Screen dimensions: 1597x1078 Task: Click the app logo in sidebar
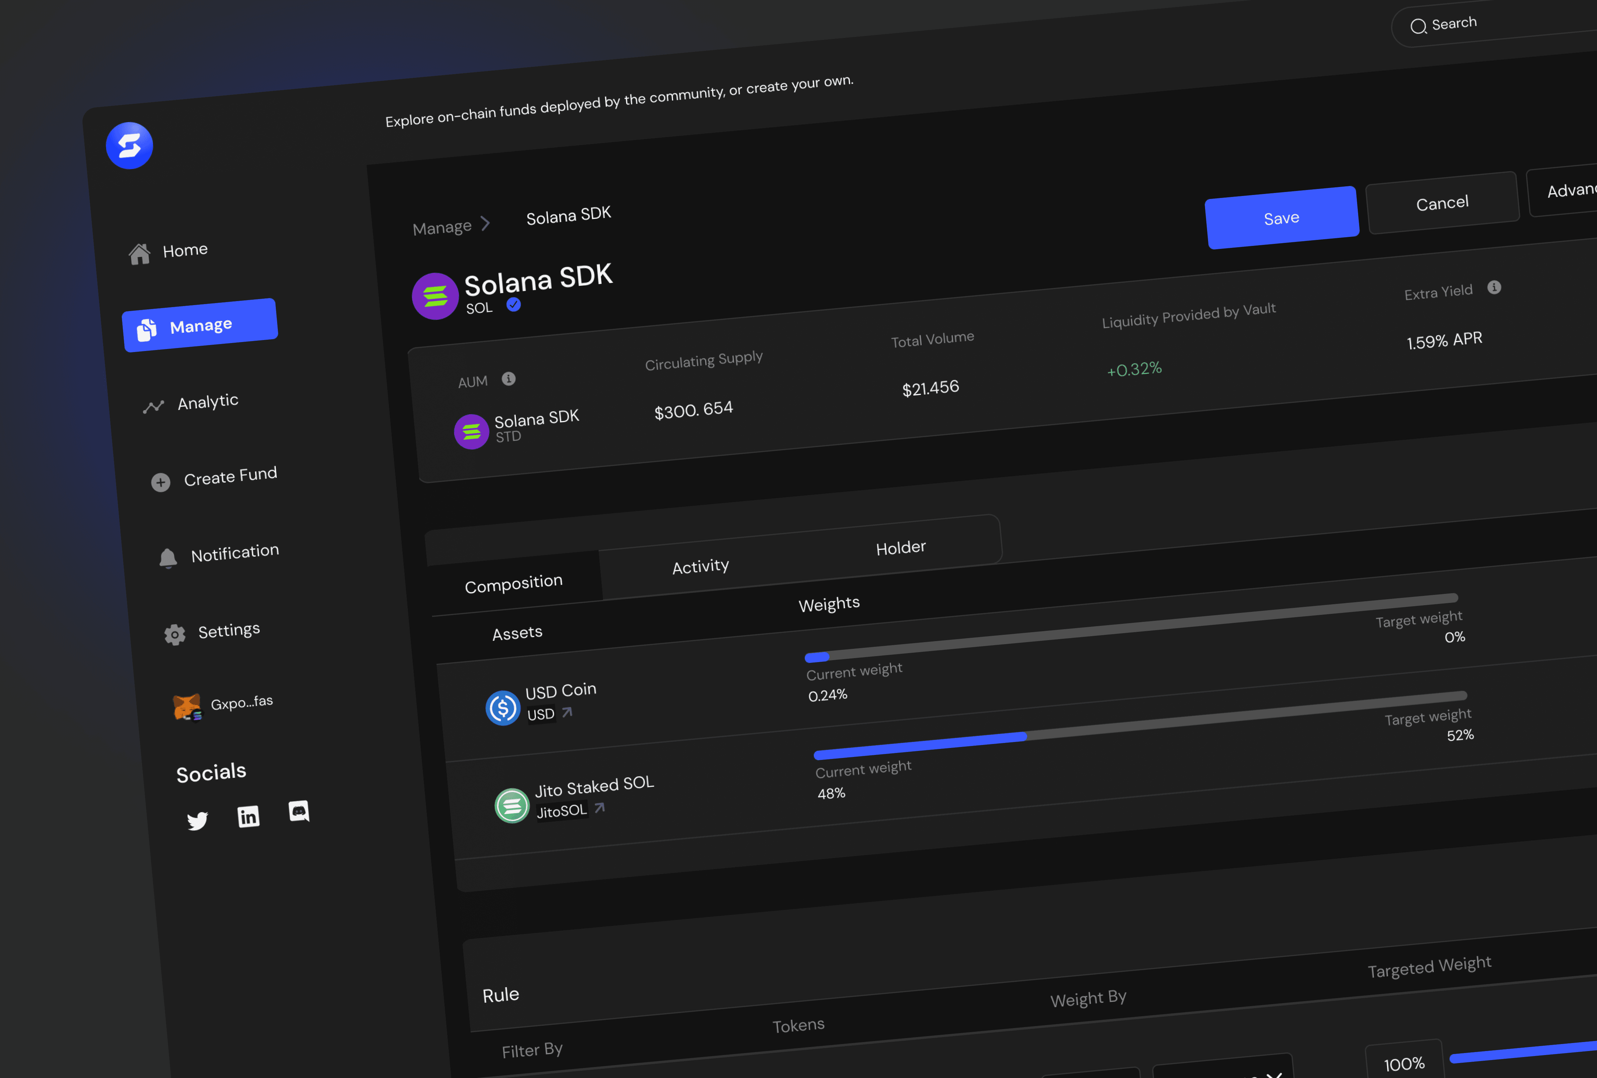(x=129, y=146)
